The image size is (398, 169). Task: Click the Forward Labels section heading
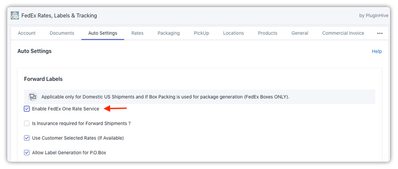(43, 79)
